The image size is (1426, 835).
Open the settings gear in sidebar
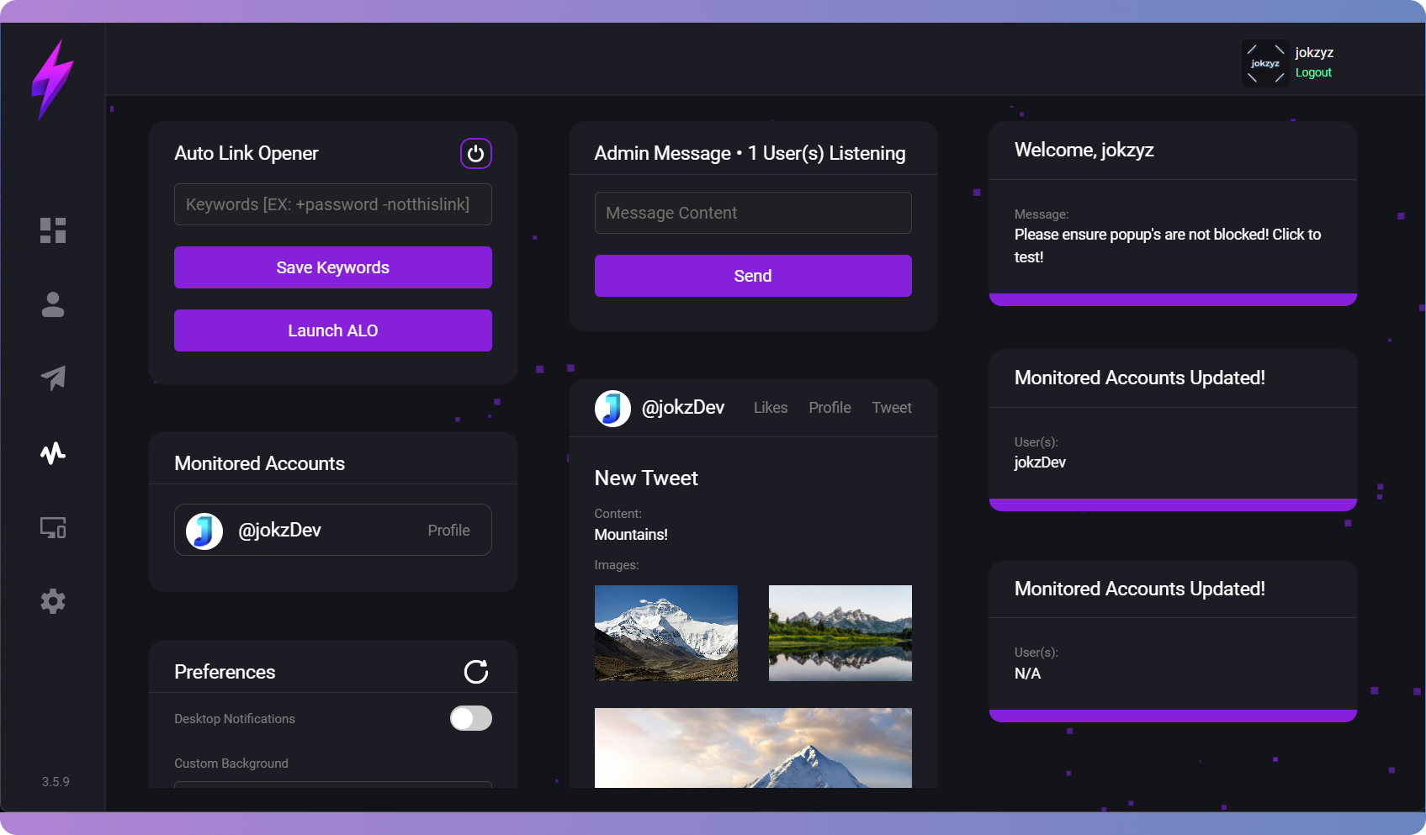53,601
